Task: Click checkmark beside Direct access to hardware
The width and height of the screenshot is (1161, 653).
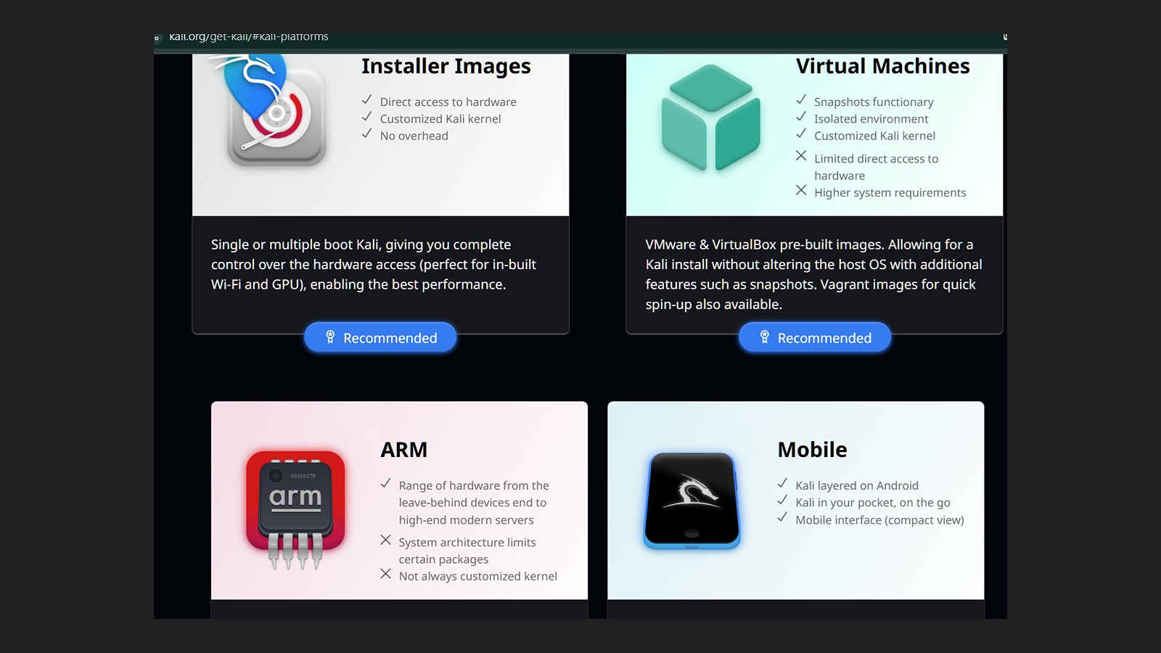Action: 367,100
